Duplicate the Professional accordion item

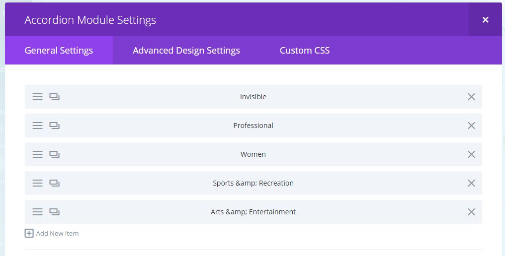click(x=54, y=126)
